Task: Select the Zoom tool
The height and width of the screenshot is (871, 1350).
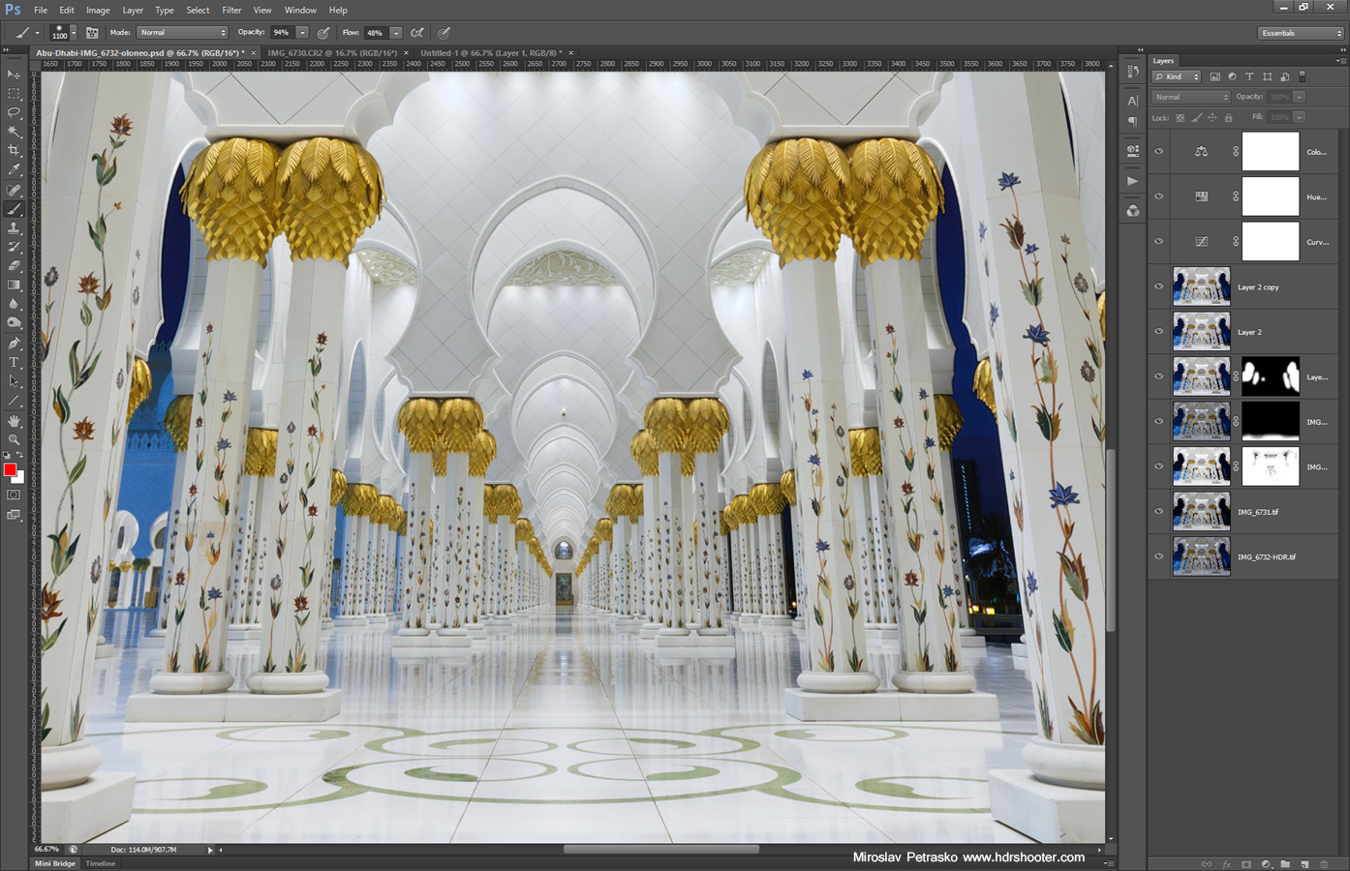Action: pyautogui.click(x=14, y=438)
